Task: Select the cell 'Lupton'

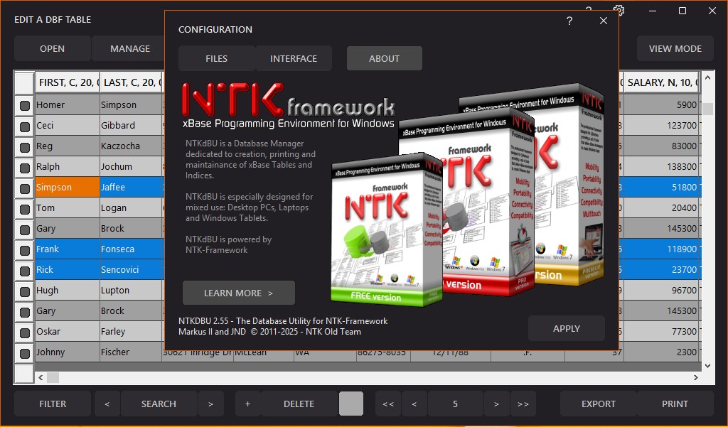Action: [x=132, y=291]
